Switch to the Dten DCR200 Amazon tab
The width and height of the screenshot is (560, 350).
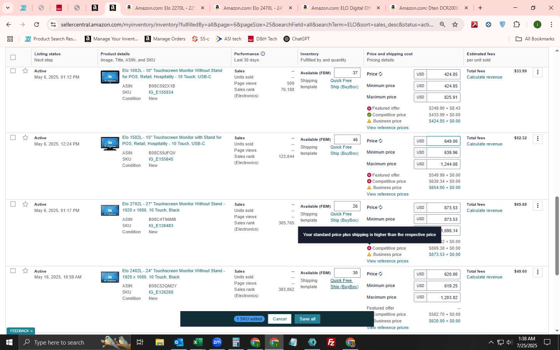(x=429, y=8)
